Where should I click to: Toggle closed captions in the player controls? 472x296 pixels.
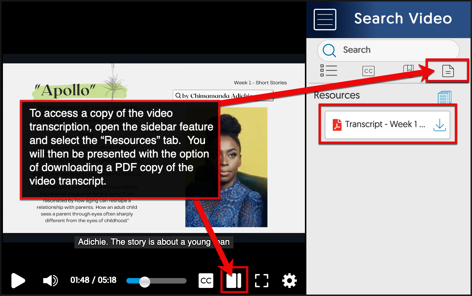[206, 281]
